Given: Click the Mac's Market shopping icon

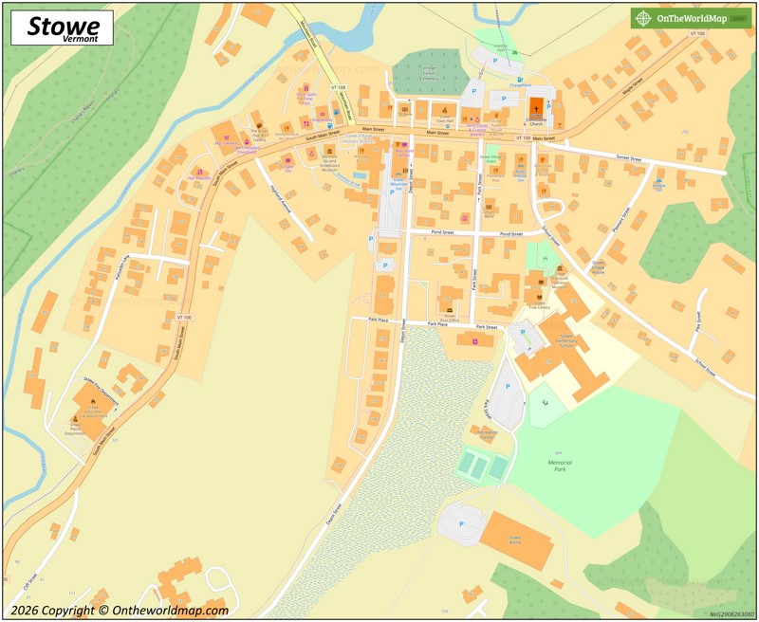Looking at the screenshot, I should tap(227, 137).
